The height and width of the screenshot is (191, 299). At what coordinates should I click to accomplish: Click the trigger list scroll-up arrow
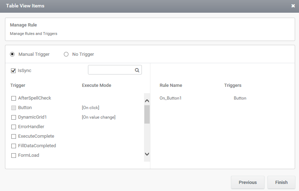point(147,101)
